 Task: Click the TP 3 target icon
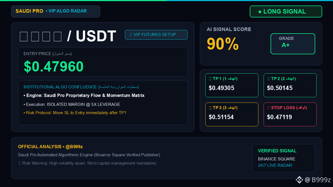coord(210,108)
